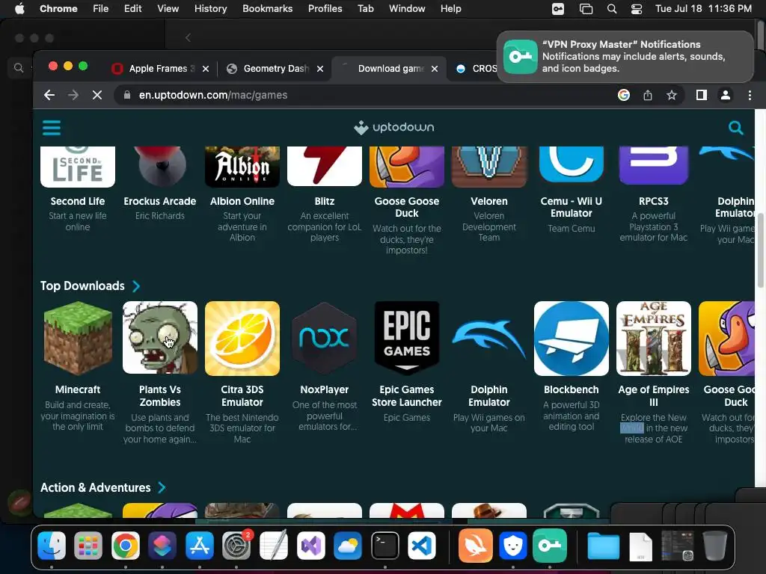Open Visual Studio Code from the Dock
The width and height of the screenshot is (766, 574).
pos(422,545)
